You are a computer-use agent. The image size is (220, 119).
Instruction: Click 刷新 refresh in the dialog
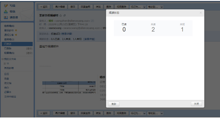[x=114, y=104]
